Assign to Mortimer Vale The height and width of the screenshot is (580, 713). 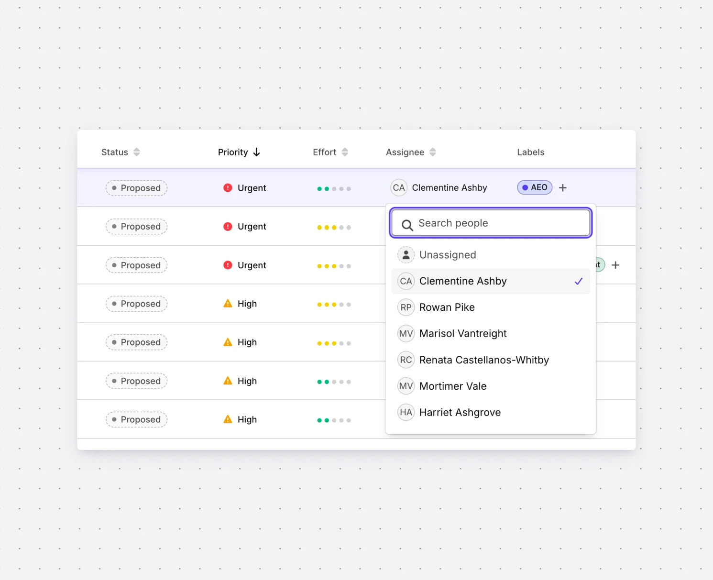[x=491, y=386]
